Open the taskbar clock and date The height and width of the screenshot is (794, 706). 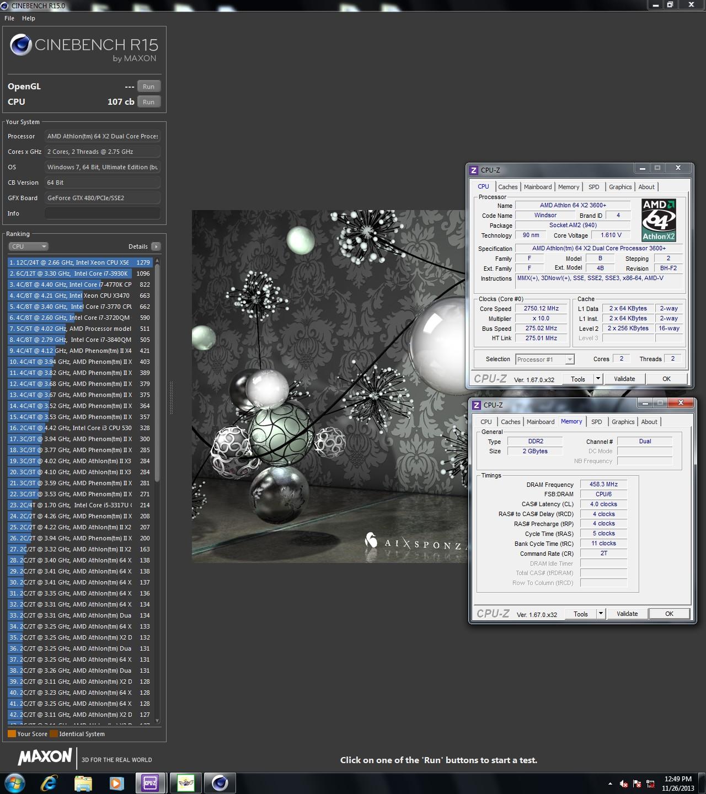pos(678,784)
